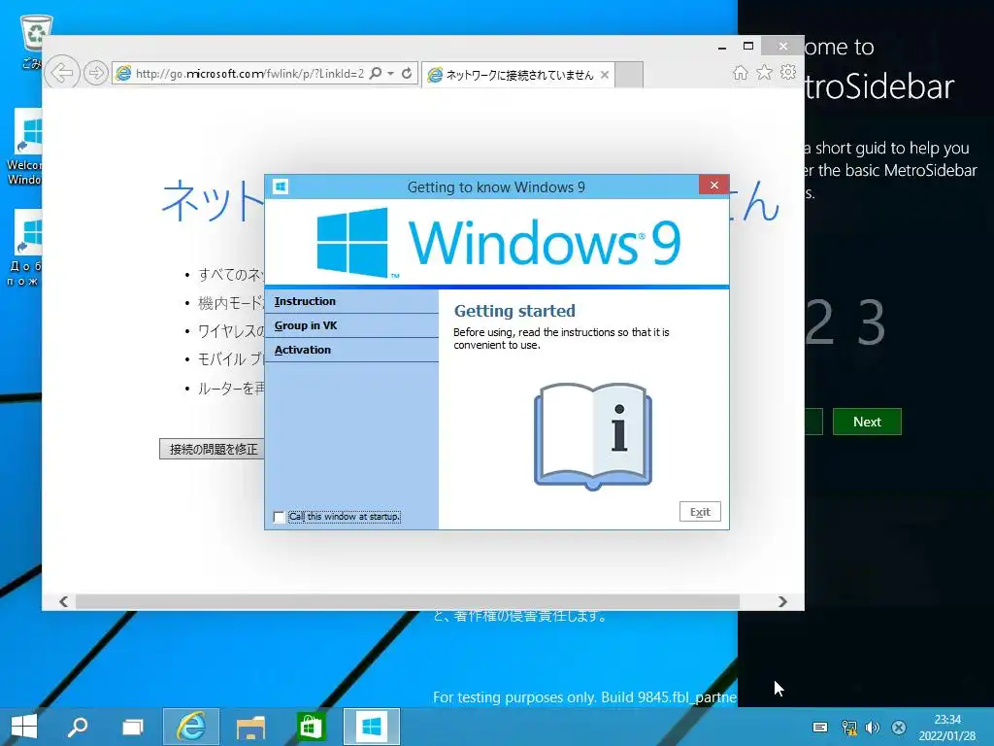Open the Russian-named desktop shortcut
The image size is (994, 746).
point(25,249)
